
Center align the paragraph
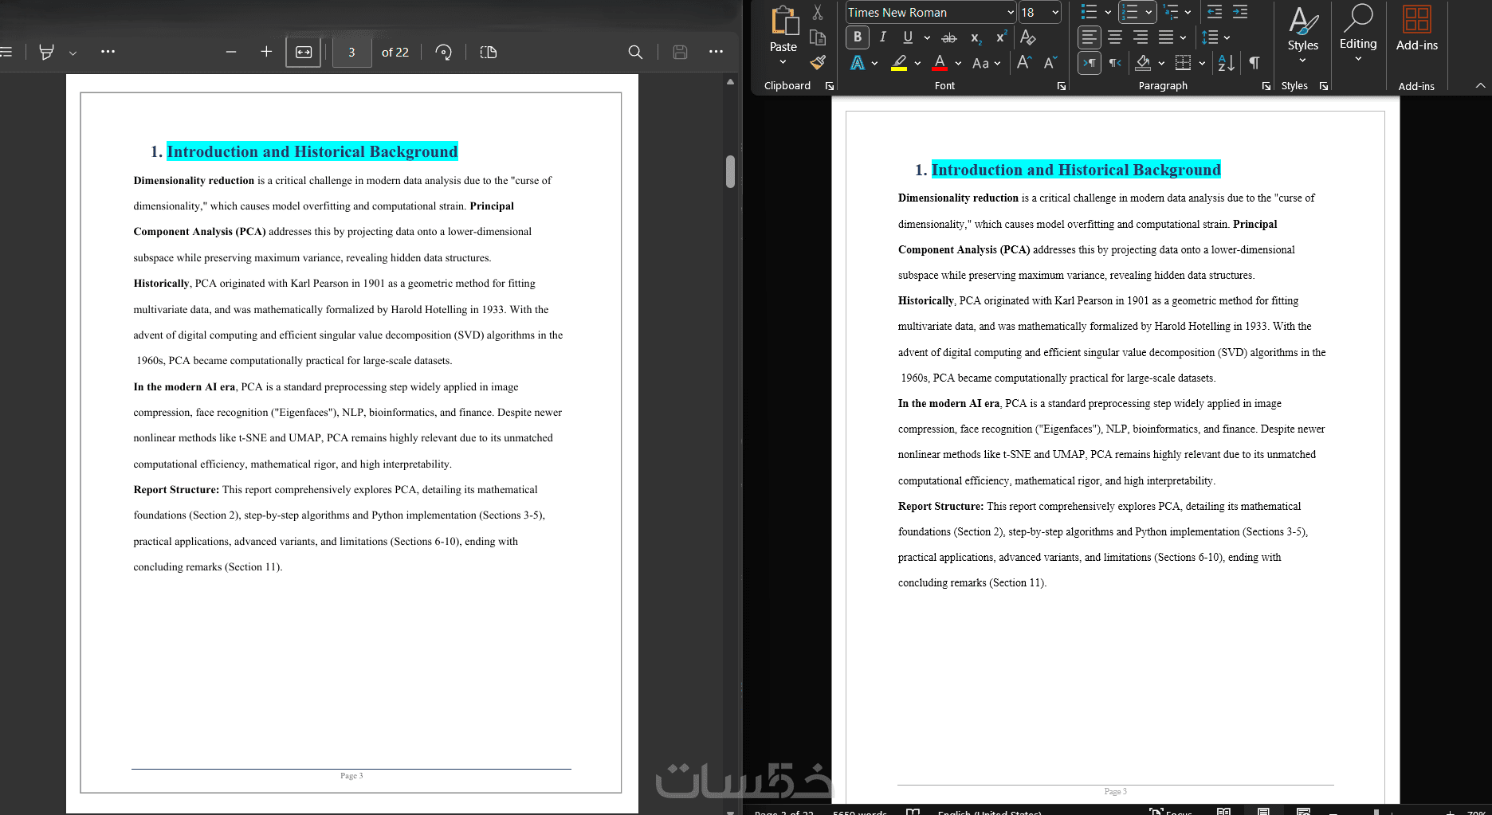coord(1115,37)
